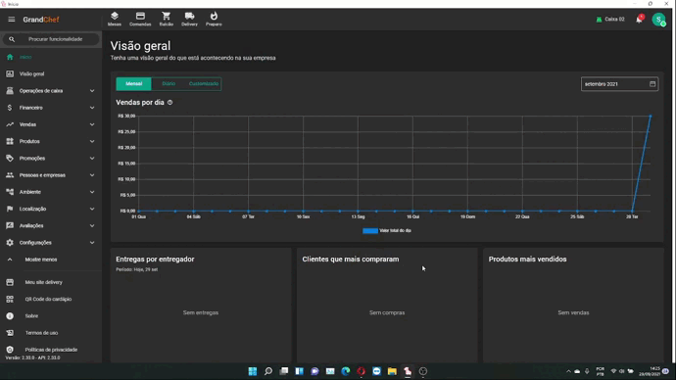Open the user avatar S menu

click(658, 20)
